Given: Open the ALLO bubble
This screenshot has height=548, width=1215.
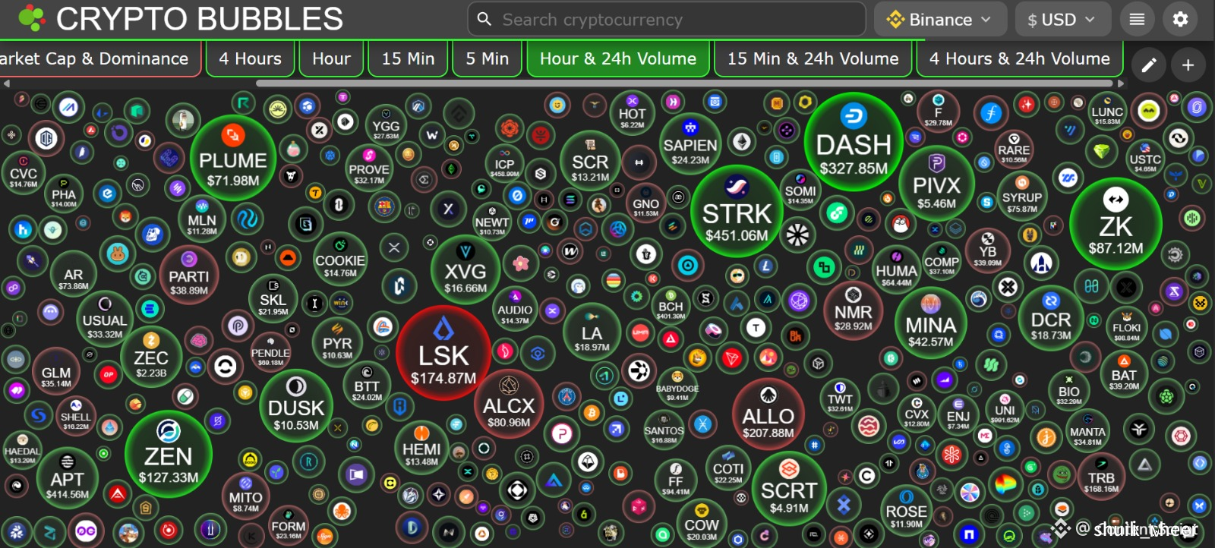Looking at the screenshot, I should tap(768, 414).
